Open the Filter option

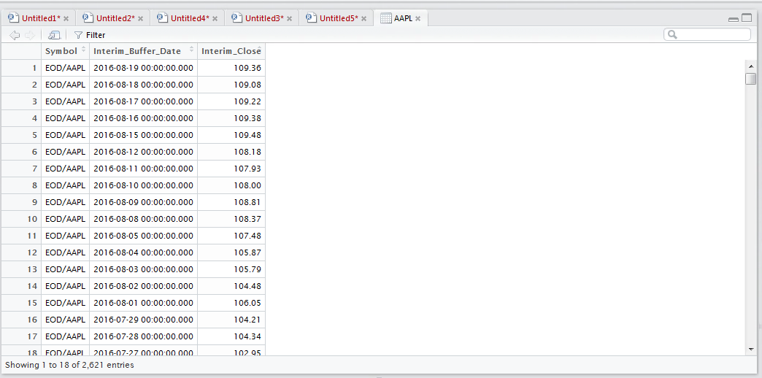[x=90, y=35]
